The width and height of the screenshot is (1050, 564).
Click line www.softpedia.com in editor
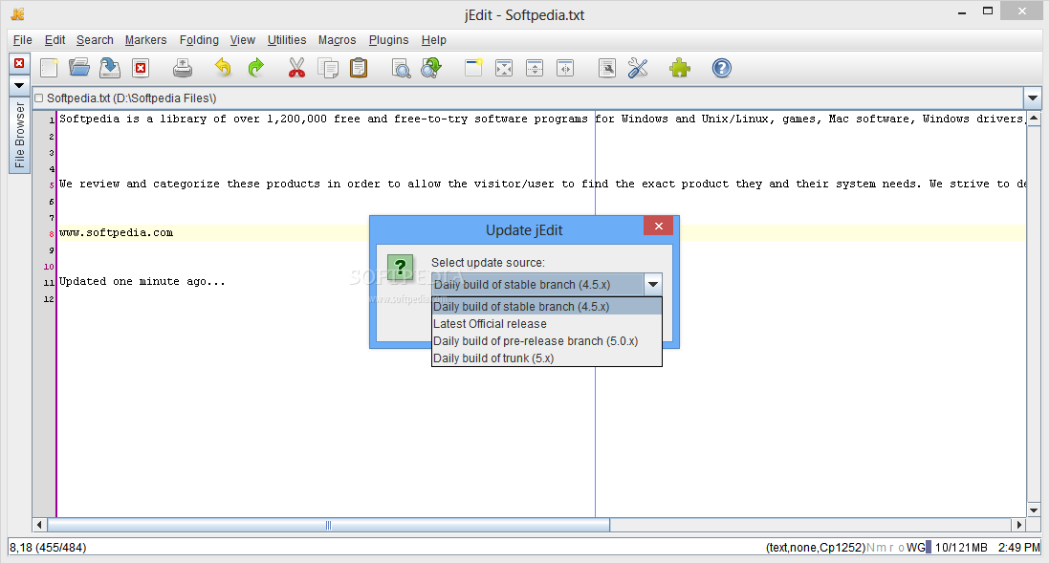coord(116,233)
